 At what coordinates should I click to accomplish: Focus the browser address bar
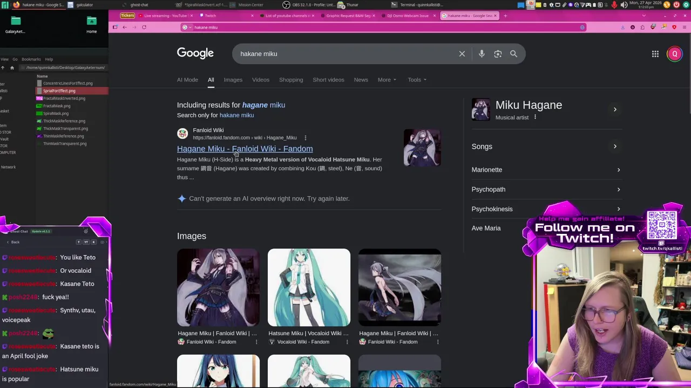[383, 27]
